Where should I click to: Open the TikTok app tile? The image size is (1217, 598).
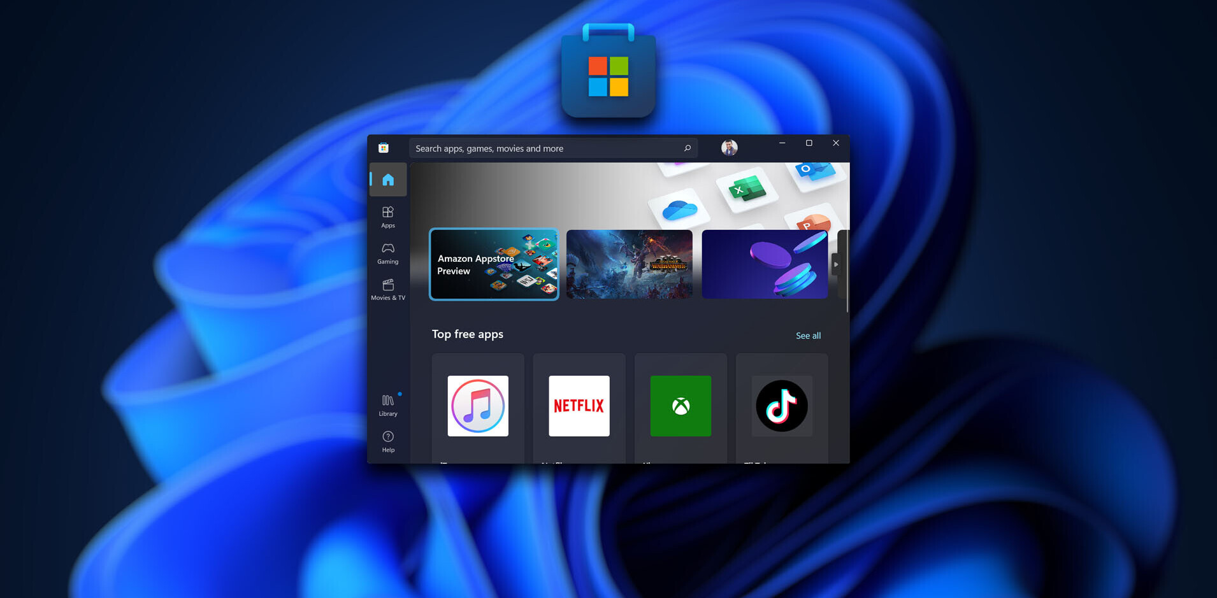[x=782, y=406]
